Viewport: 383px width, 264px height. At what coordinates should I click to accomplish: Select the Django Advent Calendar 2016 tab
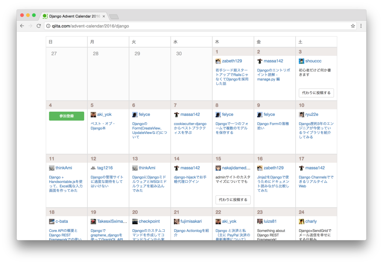[74, 16]
